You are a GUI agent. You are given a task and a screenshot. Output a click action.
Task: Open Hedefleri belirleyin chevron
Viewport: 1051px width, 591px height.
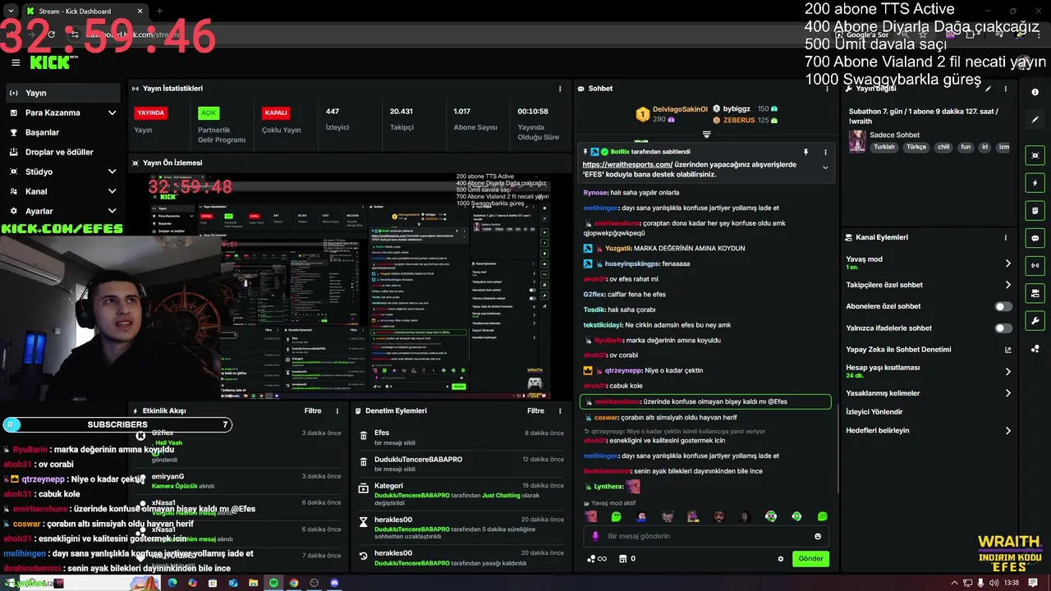point(1007,430)
